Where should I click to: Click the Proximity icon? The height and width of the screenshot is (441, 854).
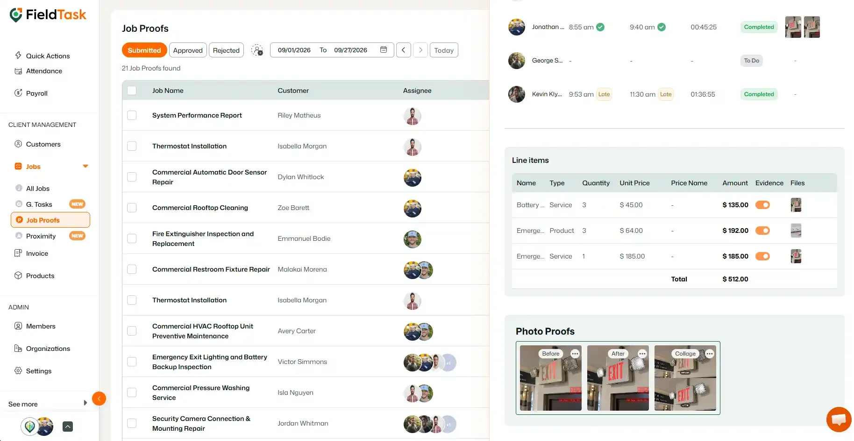[19, 236]
